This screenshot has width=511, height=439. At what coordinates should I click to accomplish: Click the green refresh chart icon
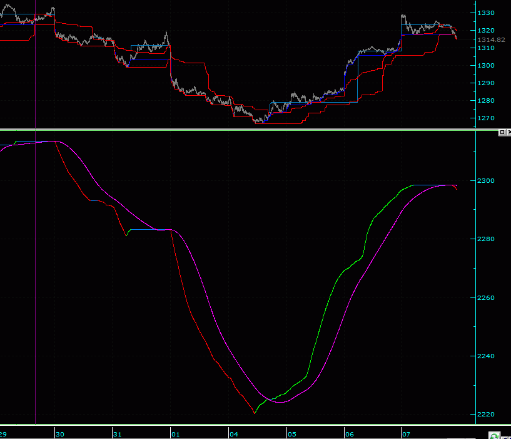click(x=494, y=435)
